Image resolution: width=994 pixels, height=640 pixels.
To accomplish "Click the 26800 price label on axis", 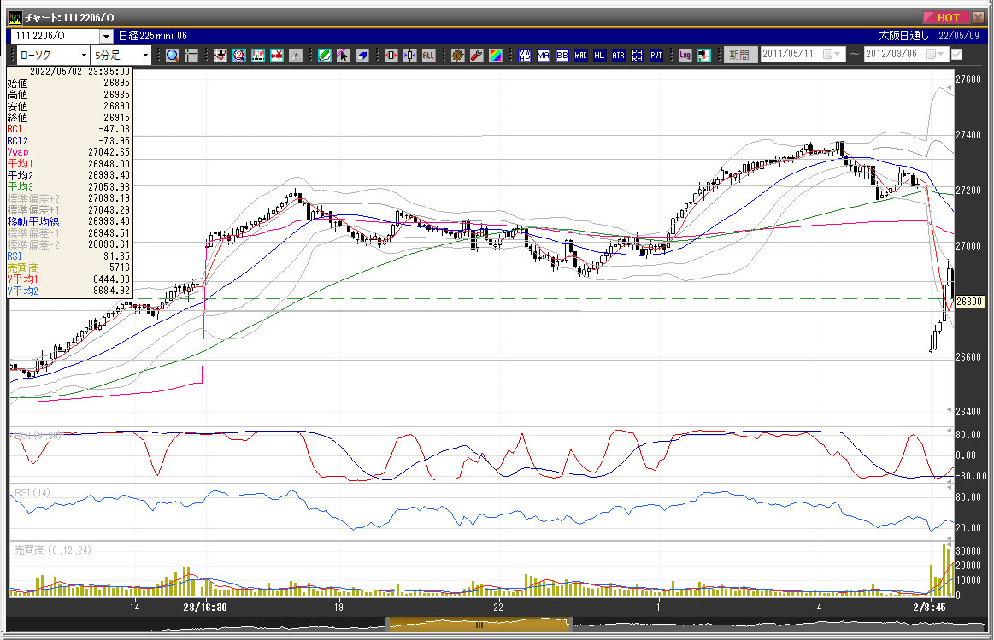I will [x=968, y=302].
